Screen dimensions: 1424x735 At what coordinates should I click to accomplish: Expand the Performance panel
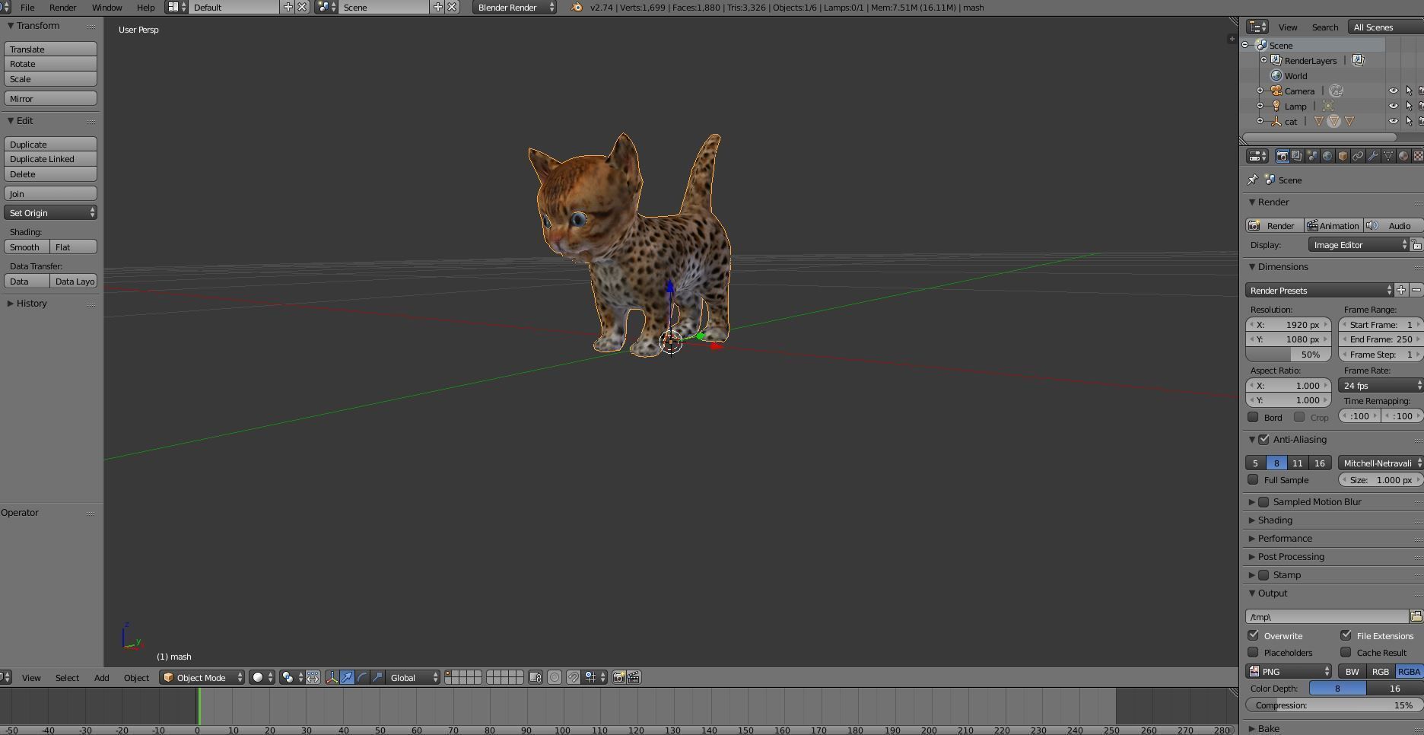pos(1285,539)
